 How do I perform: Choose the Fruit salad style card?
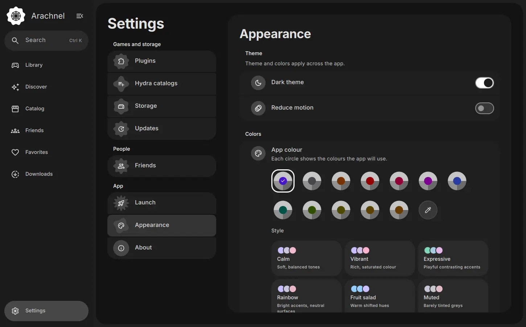pyautogui.click(x=380, y=296)
